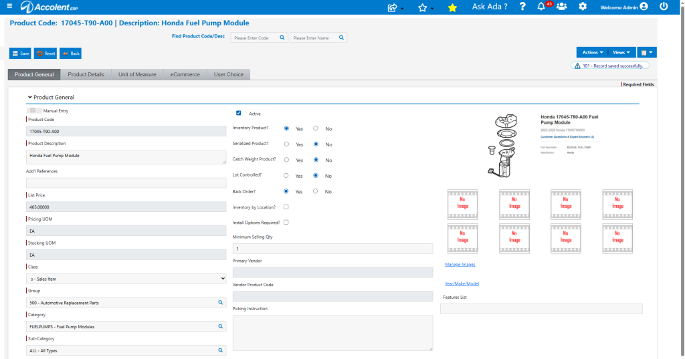This screenshot has height=359, width=685.
Task: Open the hamburger navigation menu
Action: 9,6
